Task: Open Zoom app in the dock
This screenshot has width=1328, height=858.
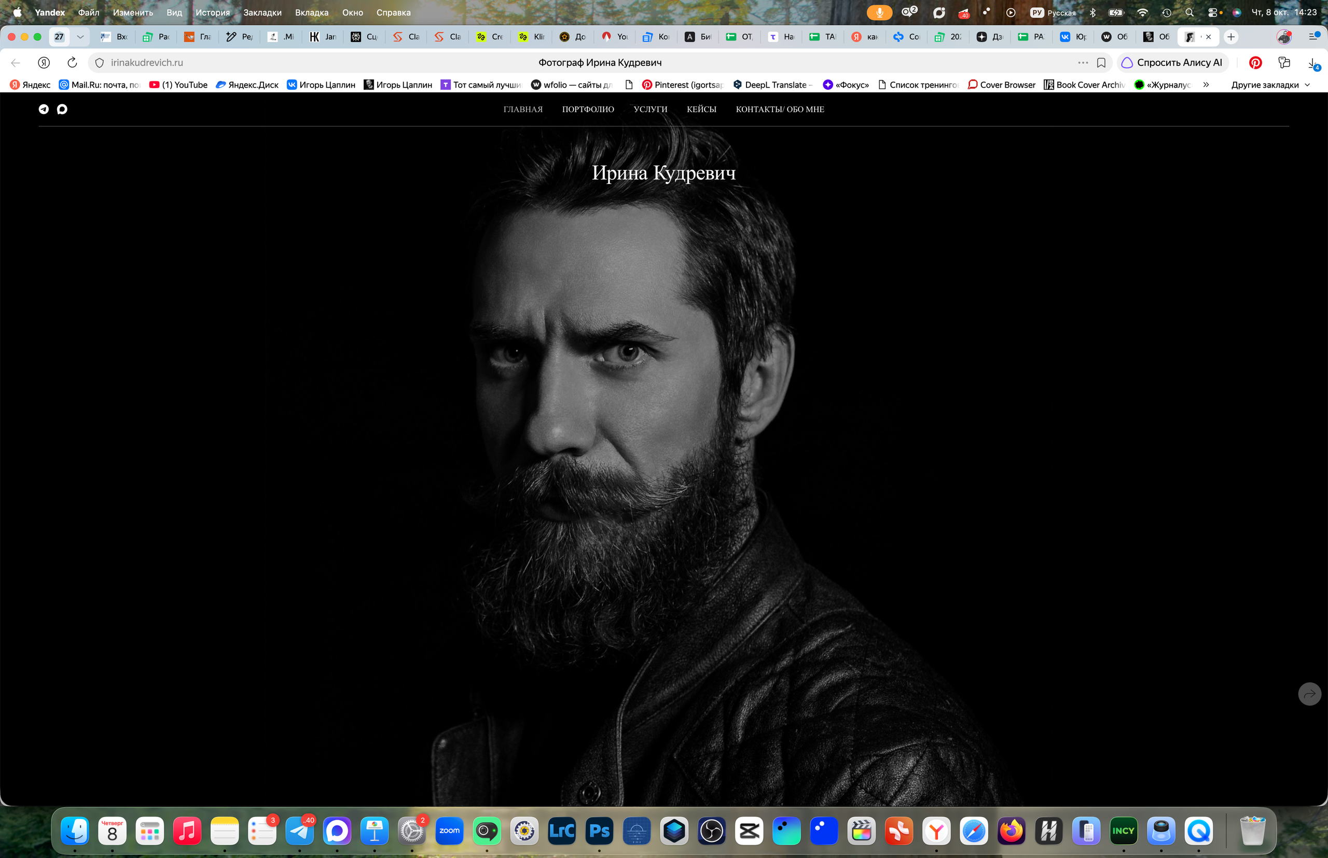Action: (x=449, y=831)
